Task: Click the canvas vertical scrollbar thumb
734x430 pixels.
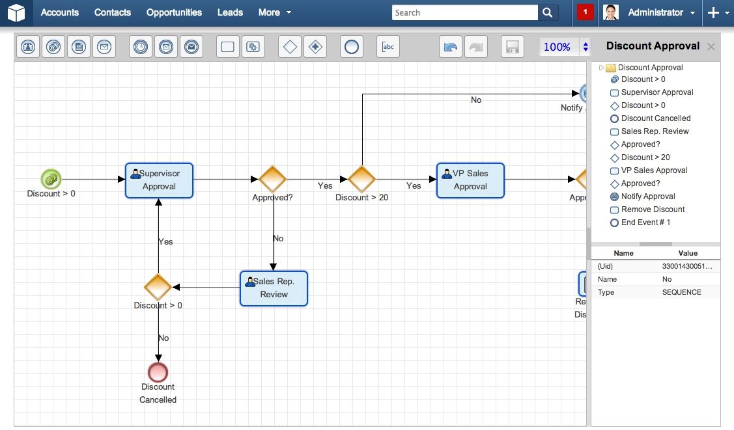Action: 588,243
